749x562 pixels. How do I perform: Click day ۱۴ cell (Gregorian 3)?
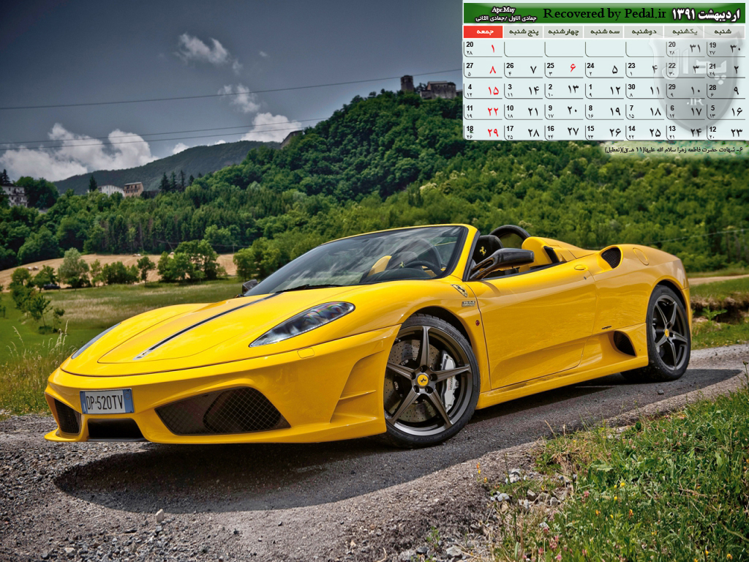click(x=523, y=90)
